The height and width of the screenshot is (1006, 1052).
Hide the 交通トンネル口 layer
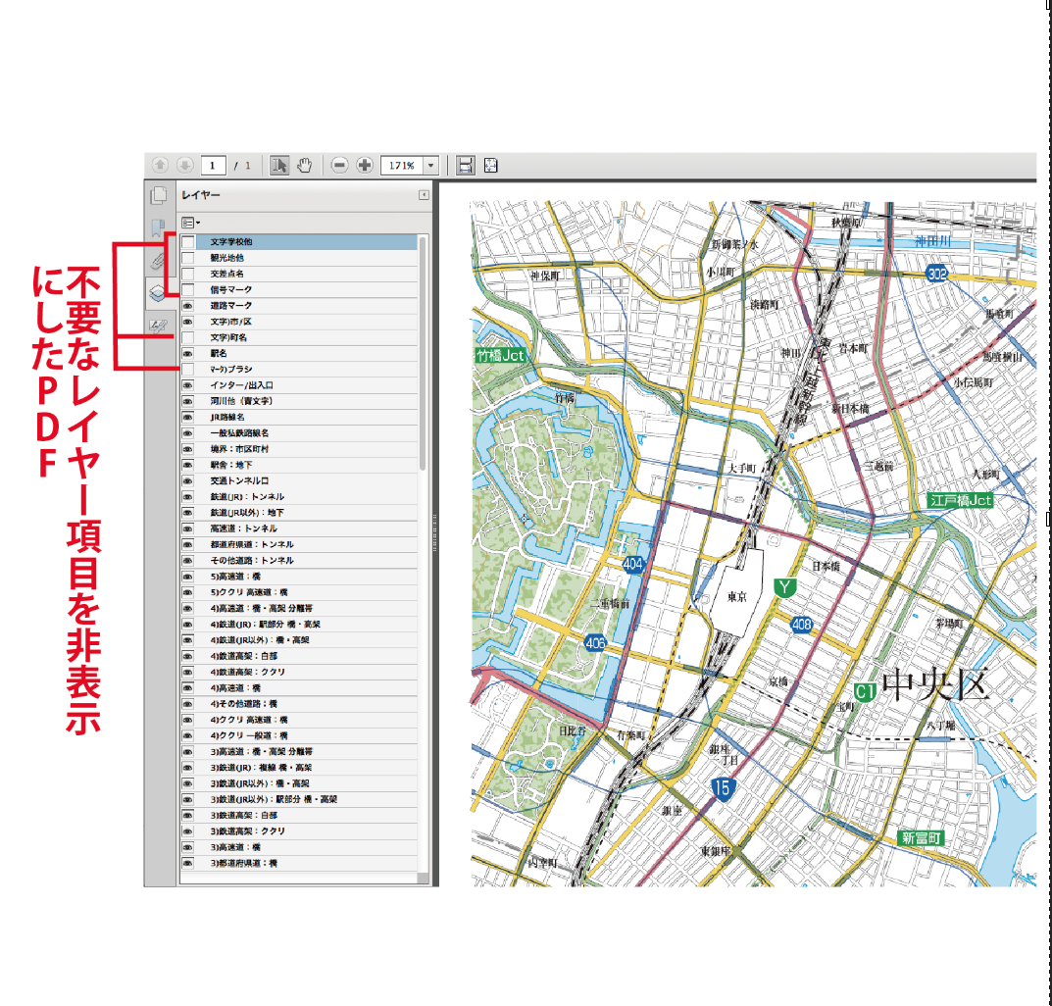click(188, 480)
